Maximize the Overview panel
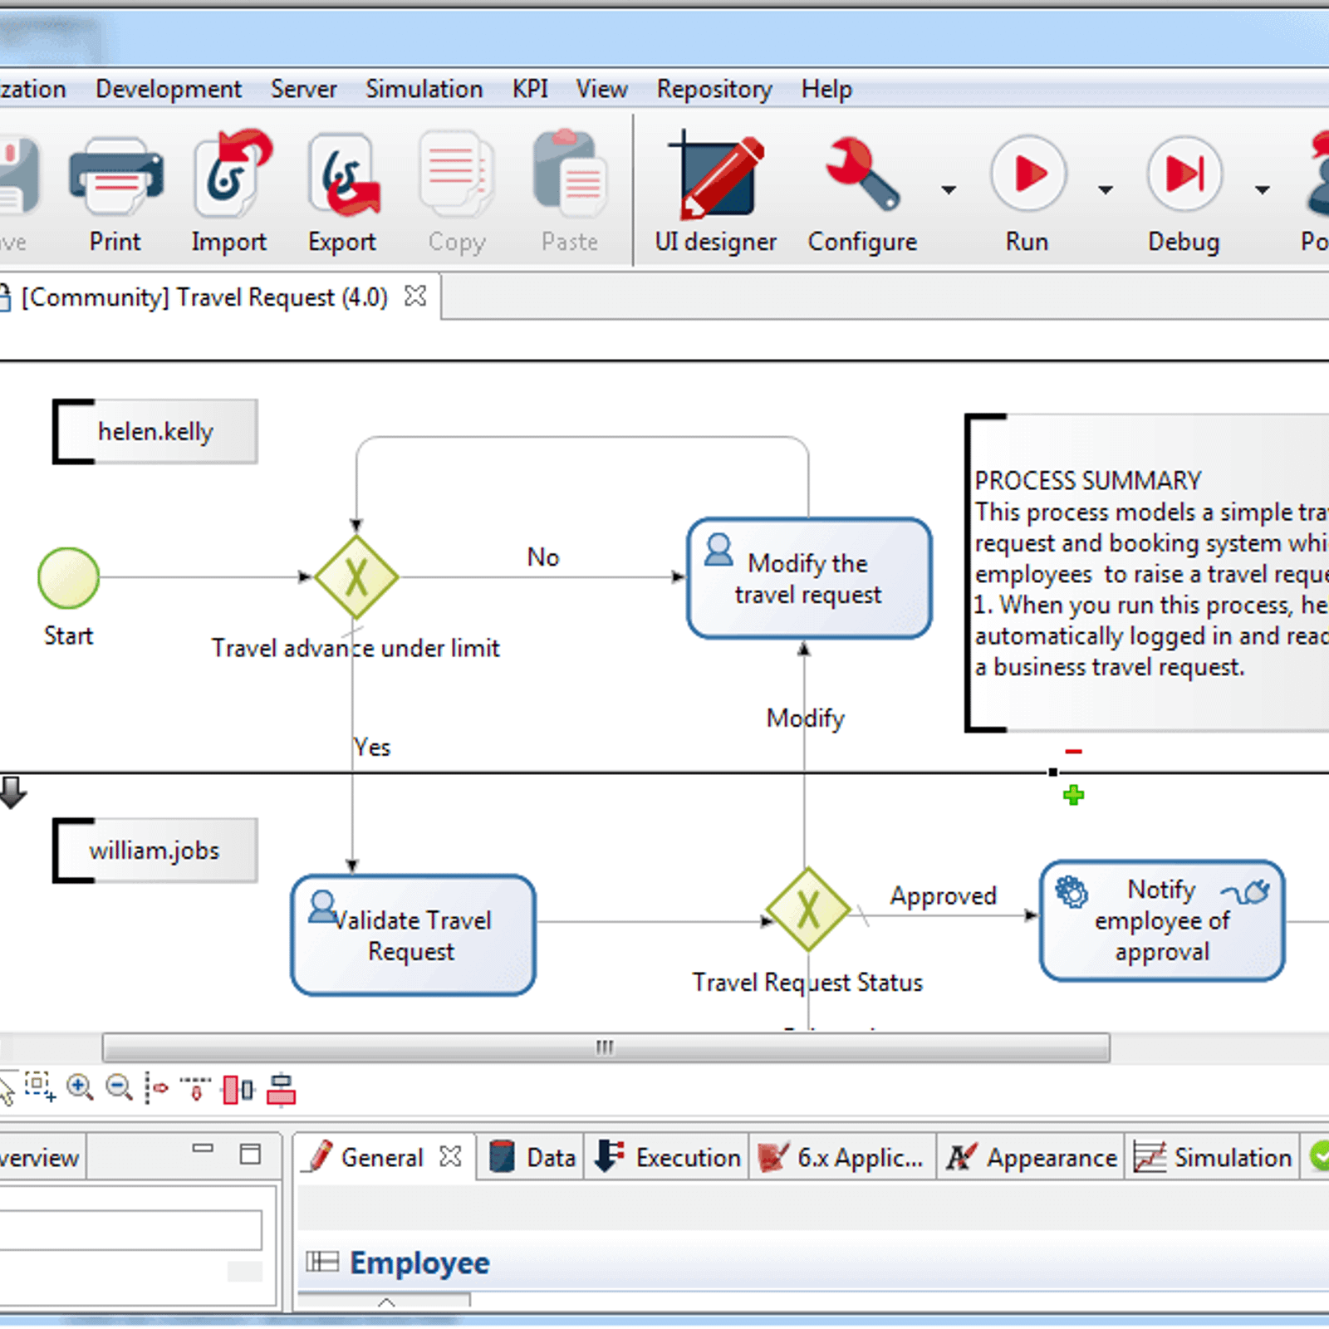The width and height of the screenshot is (1329, 1329). pyautogui.click(x=250, y=1154)
